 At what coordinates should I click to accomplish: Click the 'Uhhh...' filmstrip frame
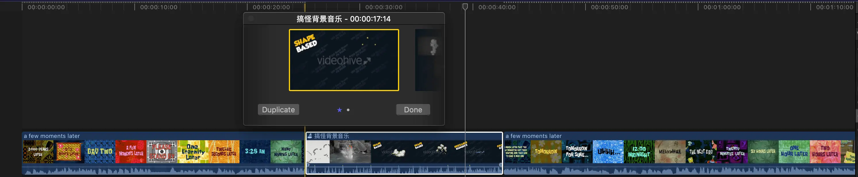(x=608, y=152)
